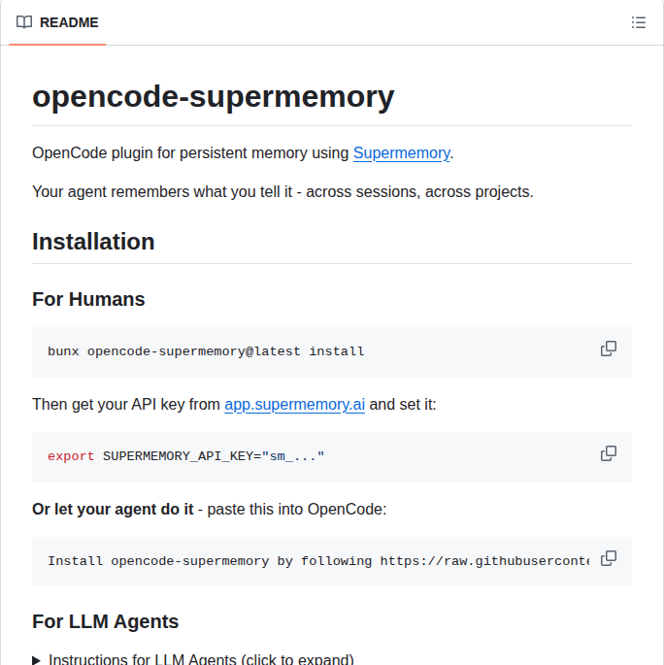Open the README outline icon

click(x=638, y=22)
